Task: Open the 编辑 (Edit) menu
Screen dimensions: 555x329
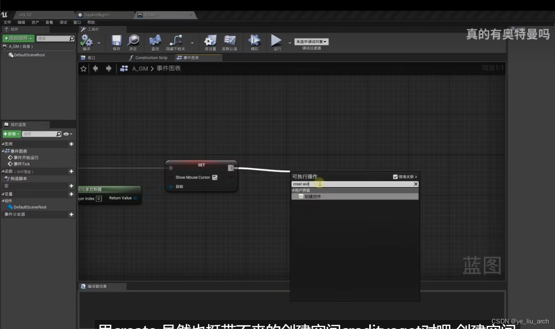Action: (x=21, y=23)
